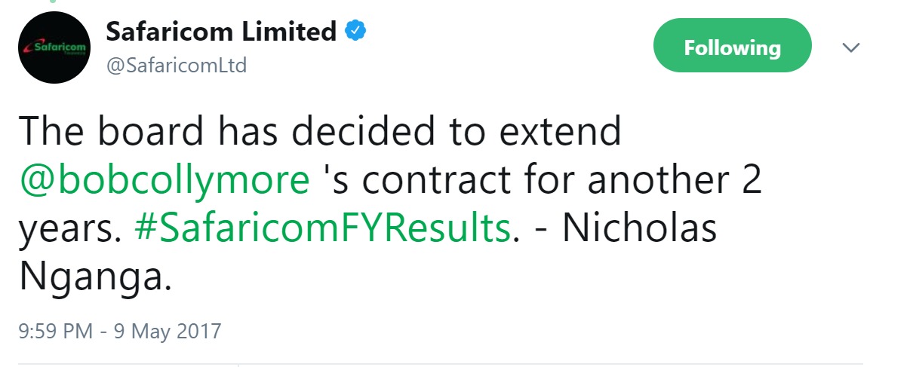Click the word "Following" label text

(x=732, y=48)
